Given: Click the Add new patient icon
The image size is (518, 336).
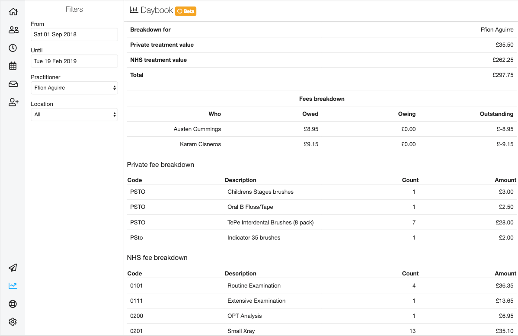Looking at the screenshot, I should coord(13,102).
